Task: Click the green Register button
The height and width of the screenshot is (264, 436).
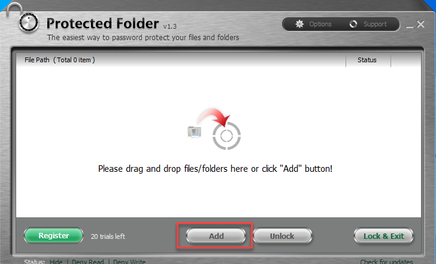Action: click(x=54, y=236)
